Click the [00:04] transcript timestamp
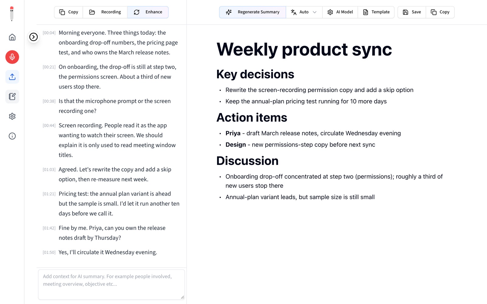 click(x=49, y=33)
